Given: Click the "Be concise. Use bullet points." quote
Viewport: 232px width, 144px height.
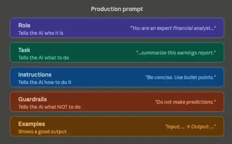Looking at the screenshot, I should point(181,77).
